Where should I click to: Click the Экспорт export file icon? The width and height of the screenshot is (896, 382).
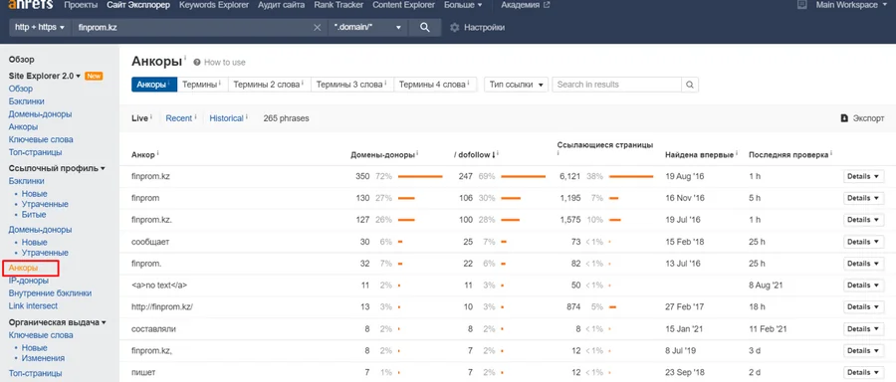click(844, 118)
